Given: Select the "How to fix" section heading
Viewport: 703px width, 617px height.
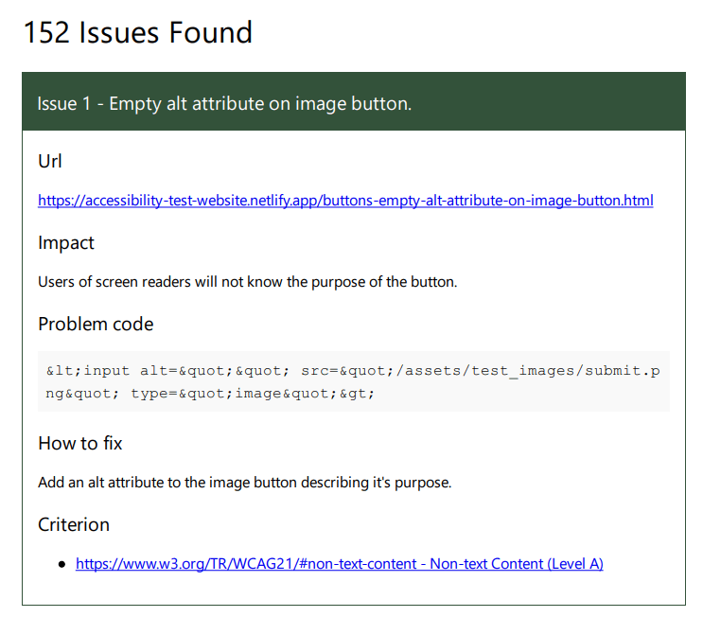Looking at the screenshot, I should (80, 444).
